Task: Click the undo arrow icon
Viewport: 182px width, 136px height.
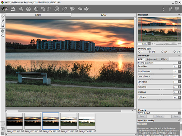Action: coord(43,9)
